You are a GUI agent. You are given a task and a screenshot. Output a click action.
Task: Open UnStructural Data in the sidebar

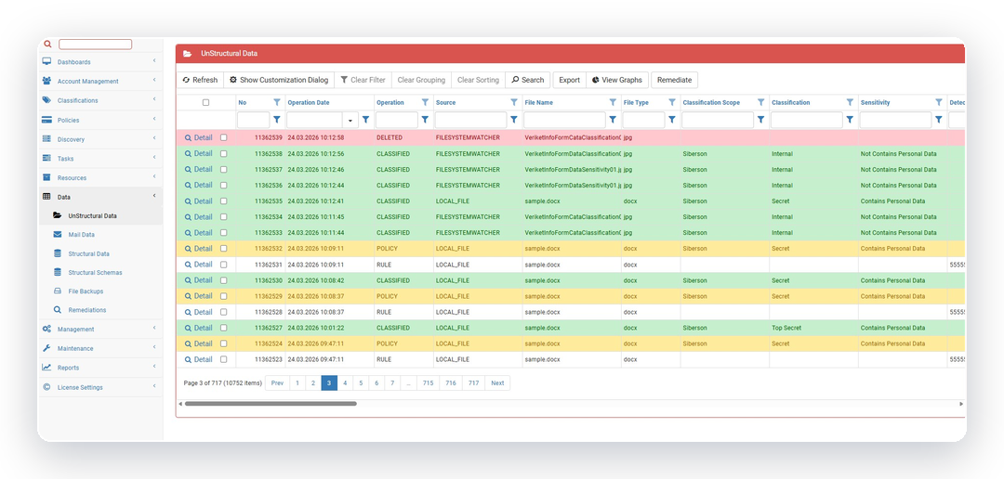pyautogui.click(x=92, y=216)
